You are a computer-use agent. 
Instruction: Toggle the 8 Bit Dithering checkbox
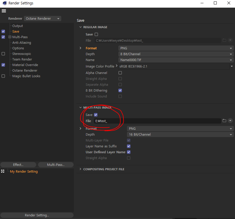[x=120, y=90]
